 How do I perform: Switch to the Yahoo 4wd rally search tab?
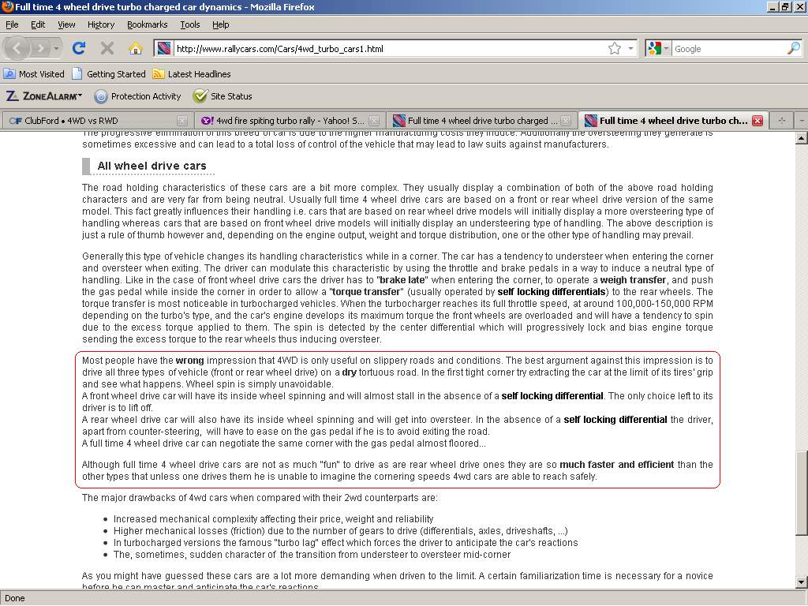pyautogui.click(x=282, y=121)
